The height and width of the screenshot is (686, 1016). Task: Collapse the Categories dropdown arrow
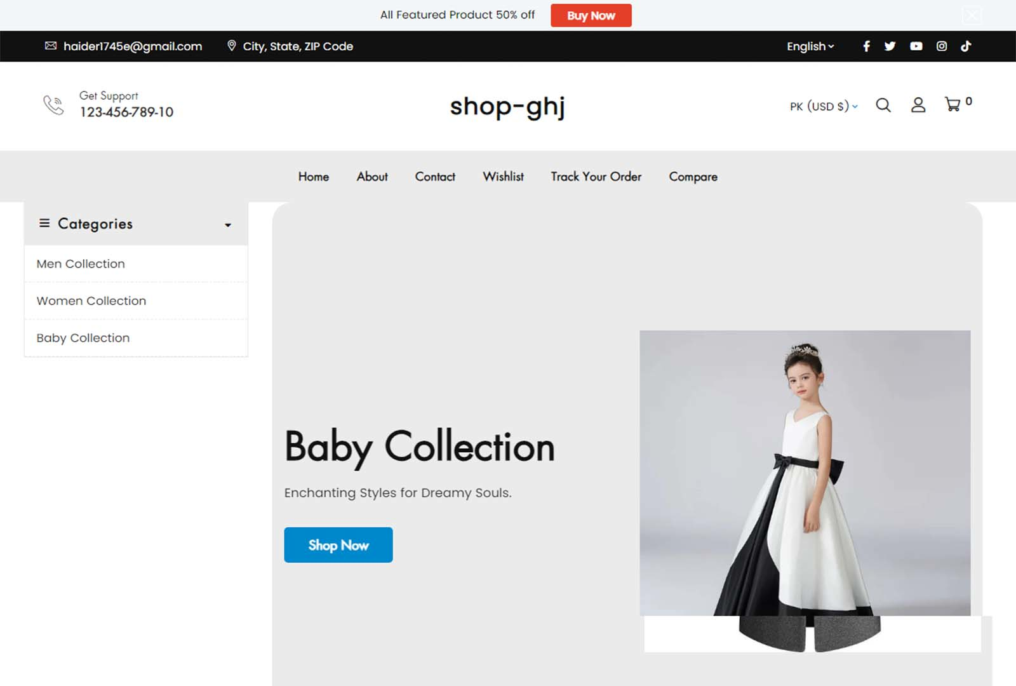click(x=228, y=225)
